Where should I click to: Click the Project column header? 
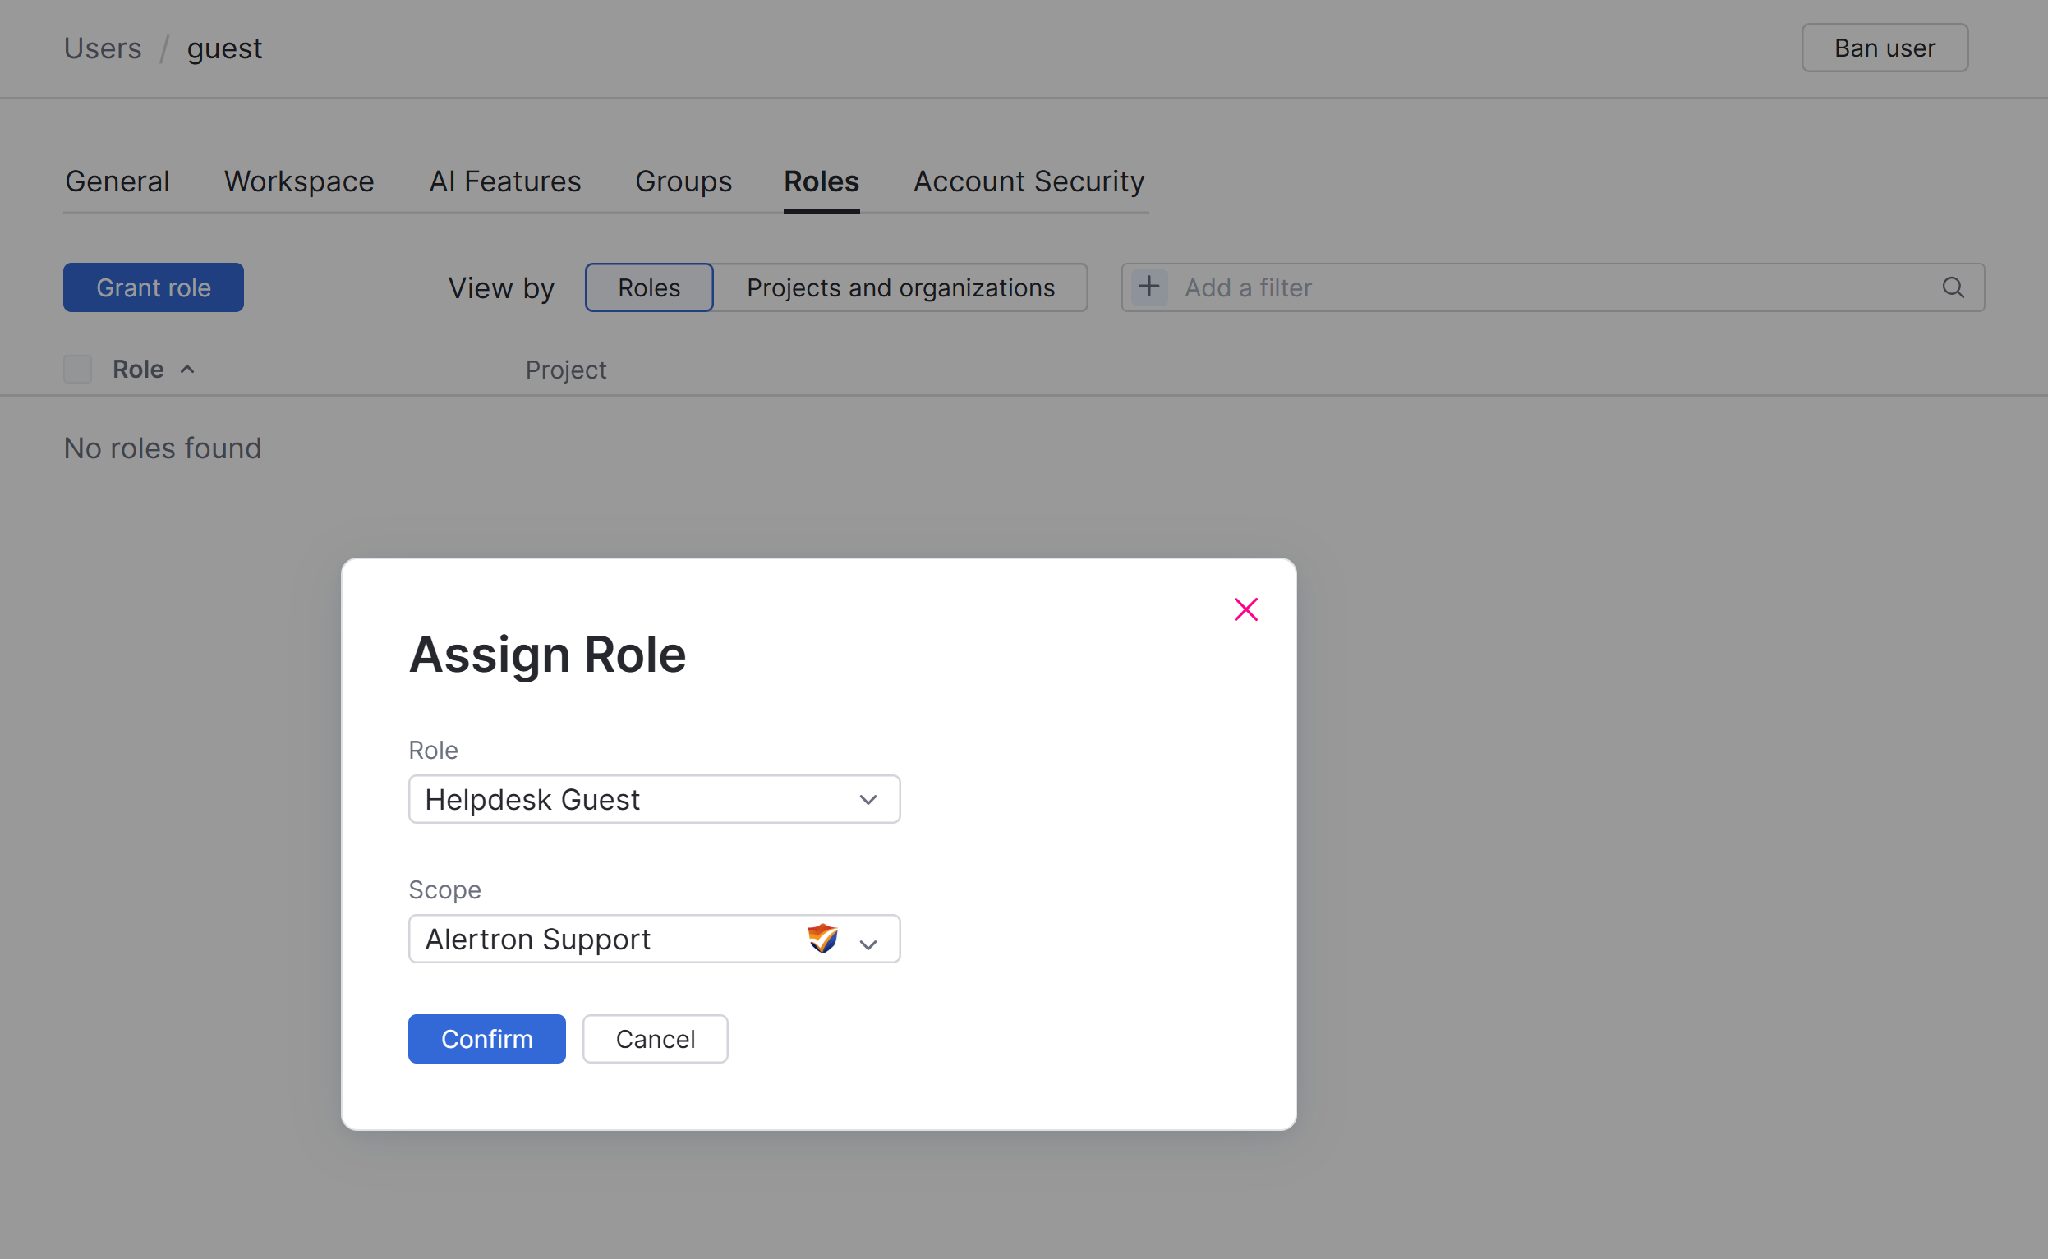click(x=565, y=370)
